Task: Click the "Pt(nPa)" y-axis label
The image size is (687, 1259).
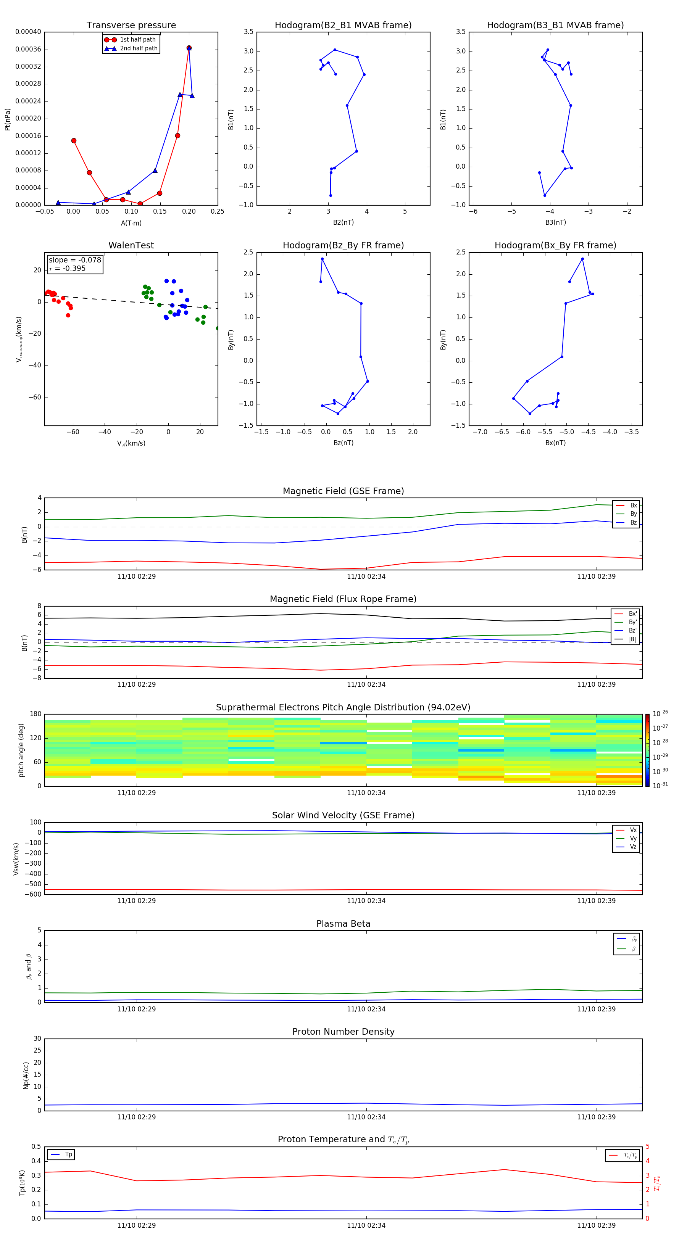Action: click(7, 119)
